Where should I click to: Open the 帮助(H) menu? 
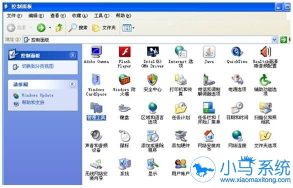[123, 16]
